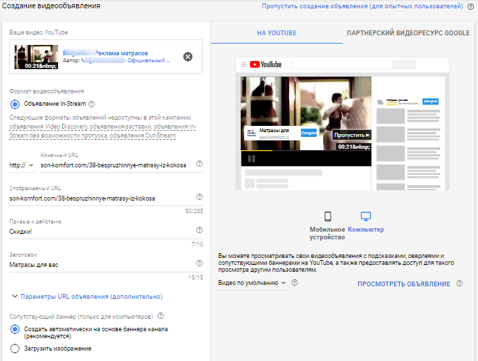Remove the selected YouTube video
The width and height of the screenshot is (478, 361).
pyautogui.click(x=187, y=57)
